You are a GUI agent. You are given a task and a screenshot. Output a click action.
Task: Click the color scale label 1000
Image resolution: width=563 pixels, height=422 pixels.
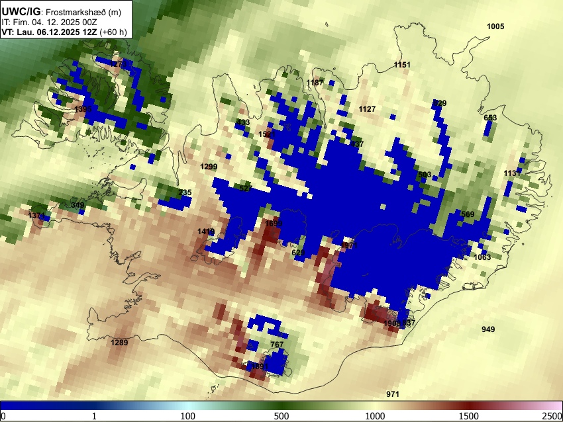(x=375, y=416)
